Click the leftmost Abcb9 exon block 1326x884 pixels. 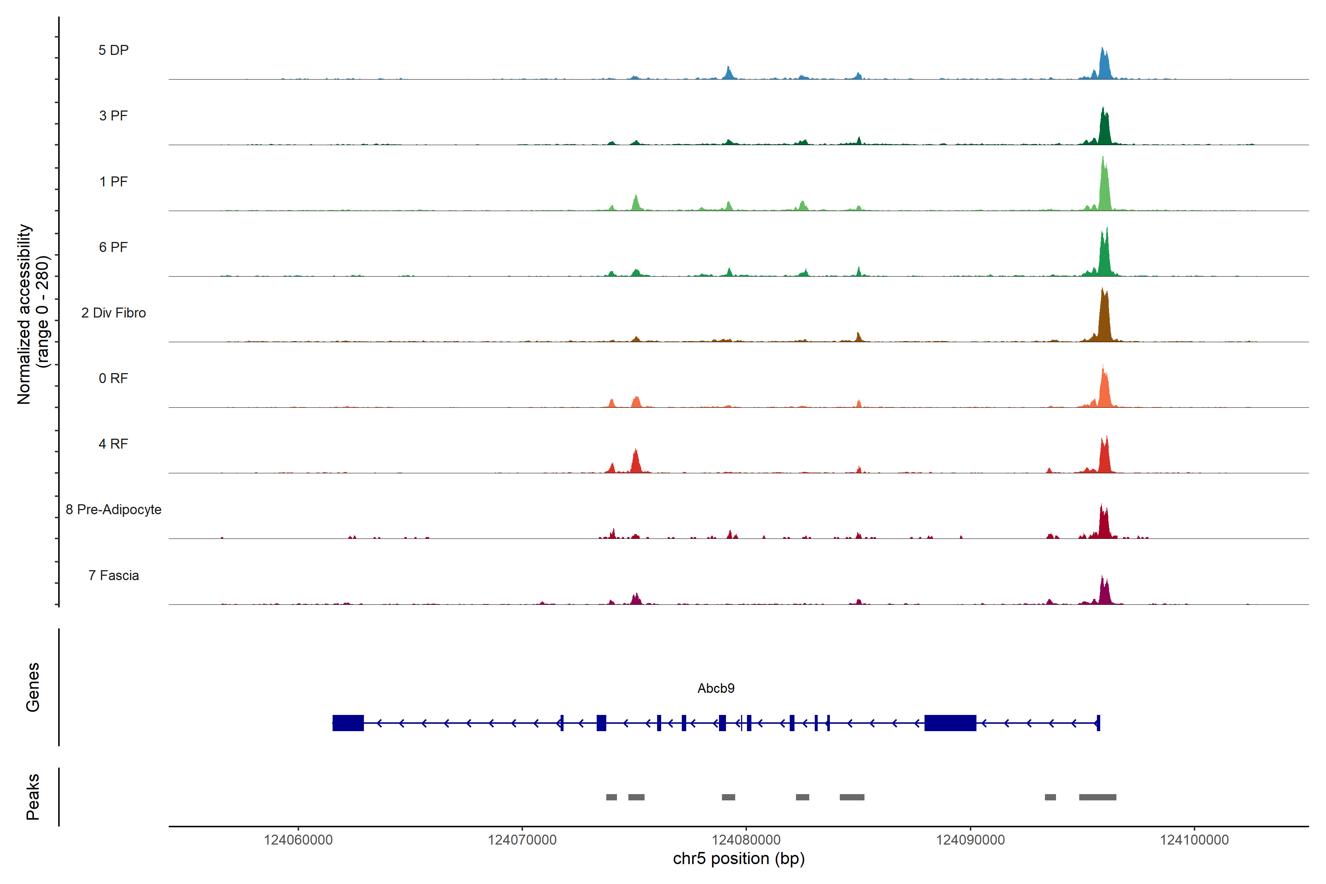pos(348,723)
